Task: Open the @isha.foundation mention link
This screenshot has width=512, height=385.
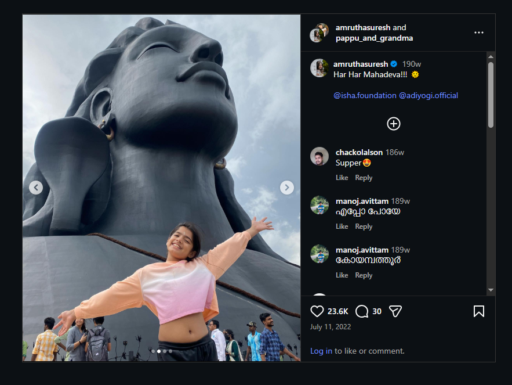Action: tap(365, 95)
